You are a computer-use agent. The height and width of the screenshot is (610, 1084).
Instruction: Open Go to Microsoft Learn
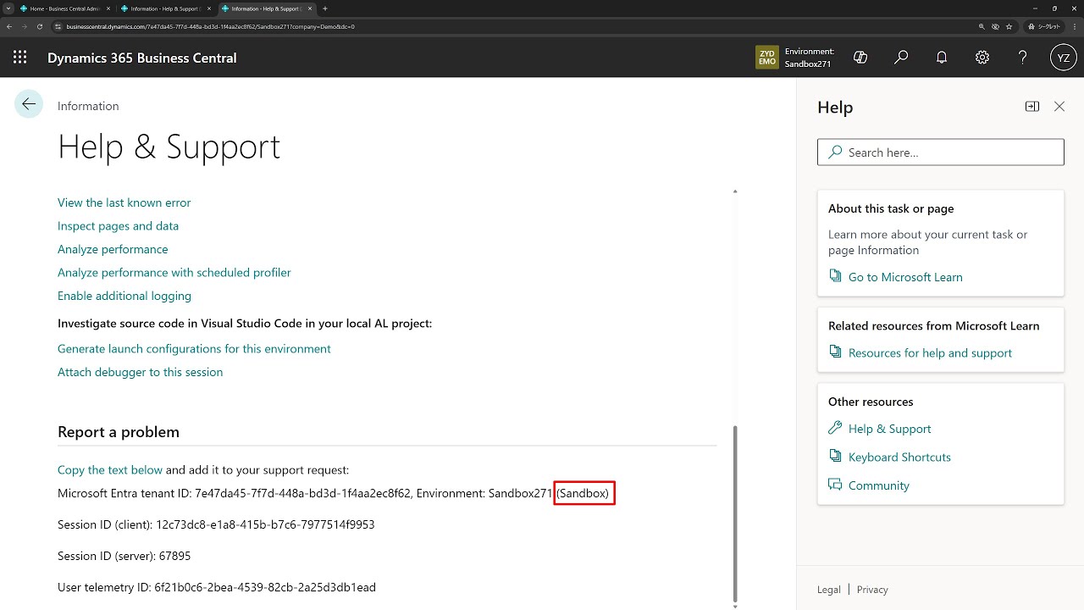click(905, 277)
